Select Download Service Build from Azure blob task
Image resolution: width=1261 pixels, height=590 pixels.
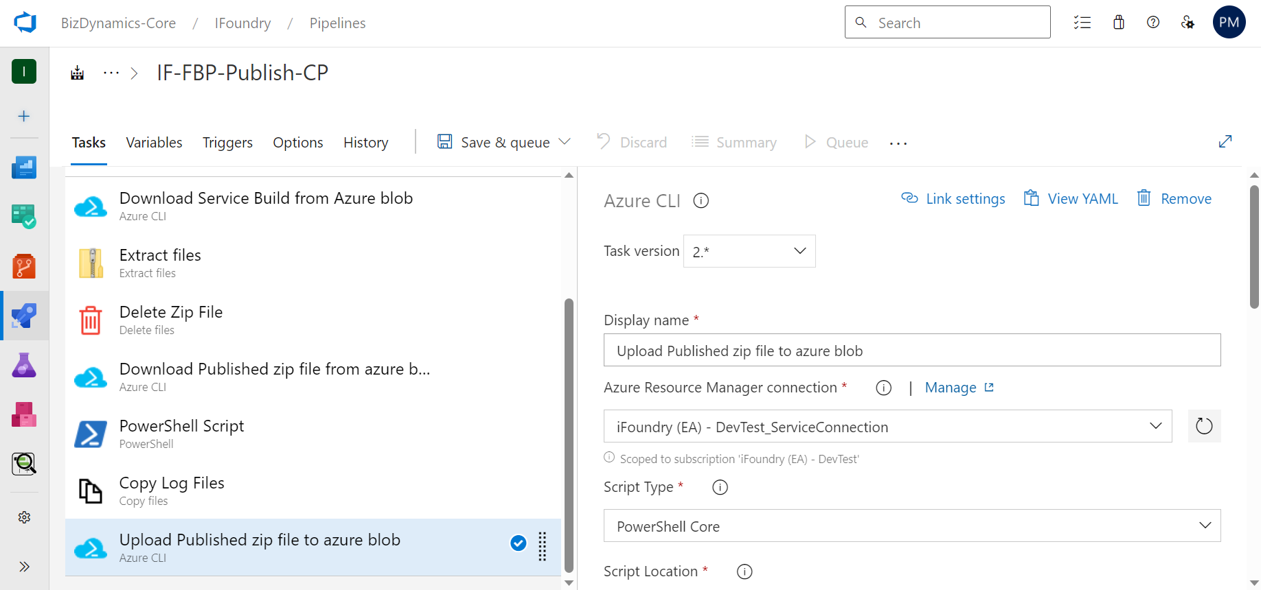point(313,206)
